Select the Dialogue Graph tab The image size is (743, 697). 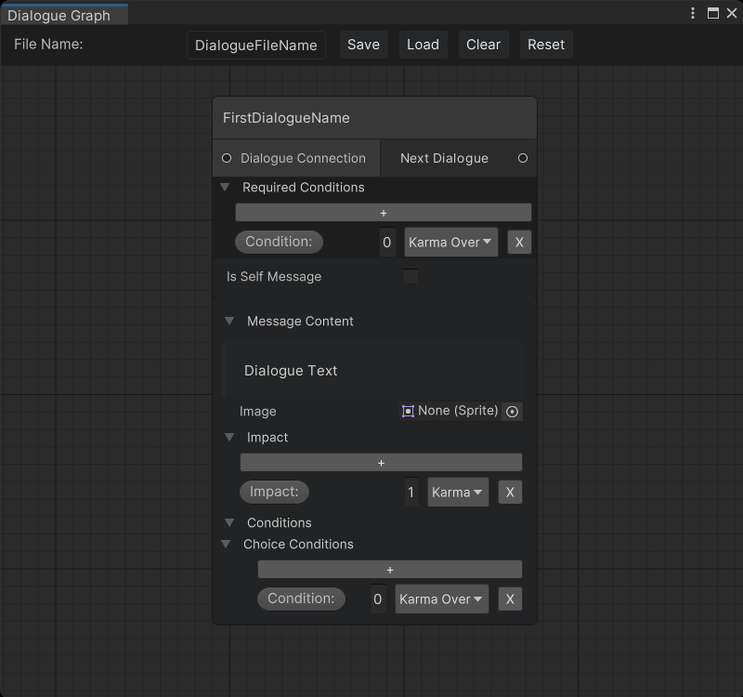click(59, 15)
